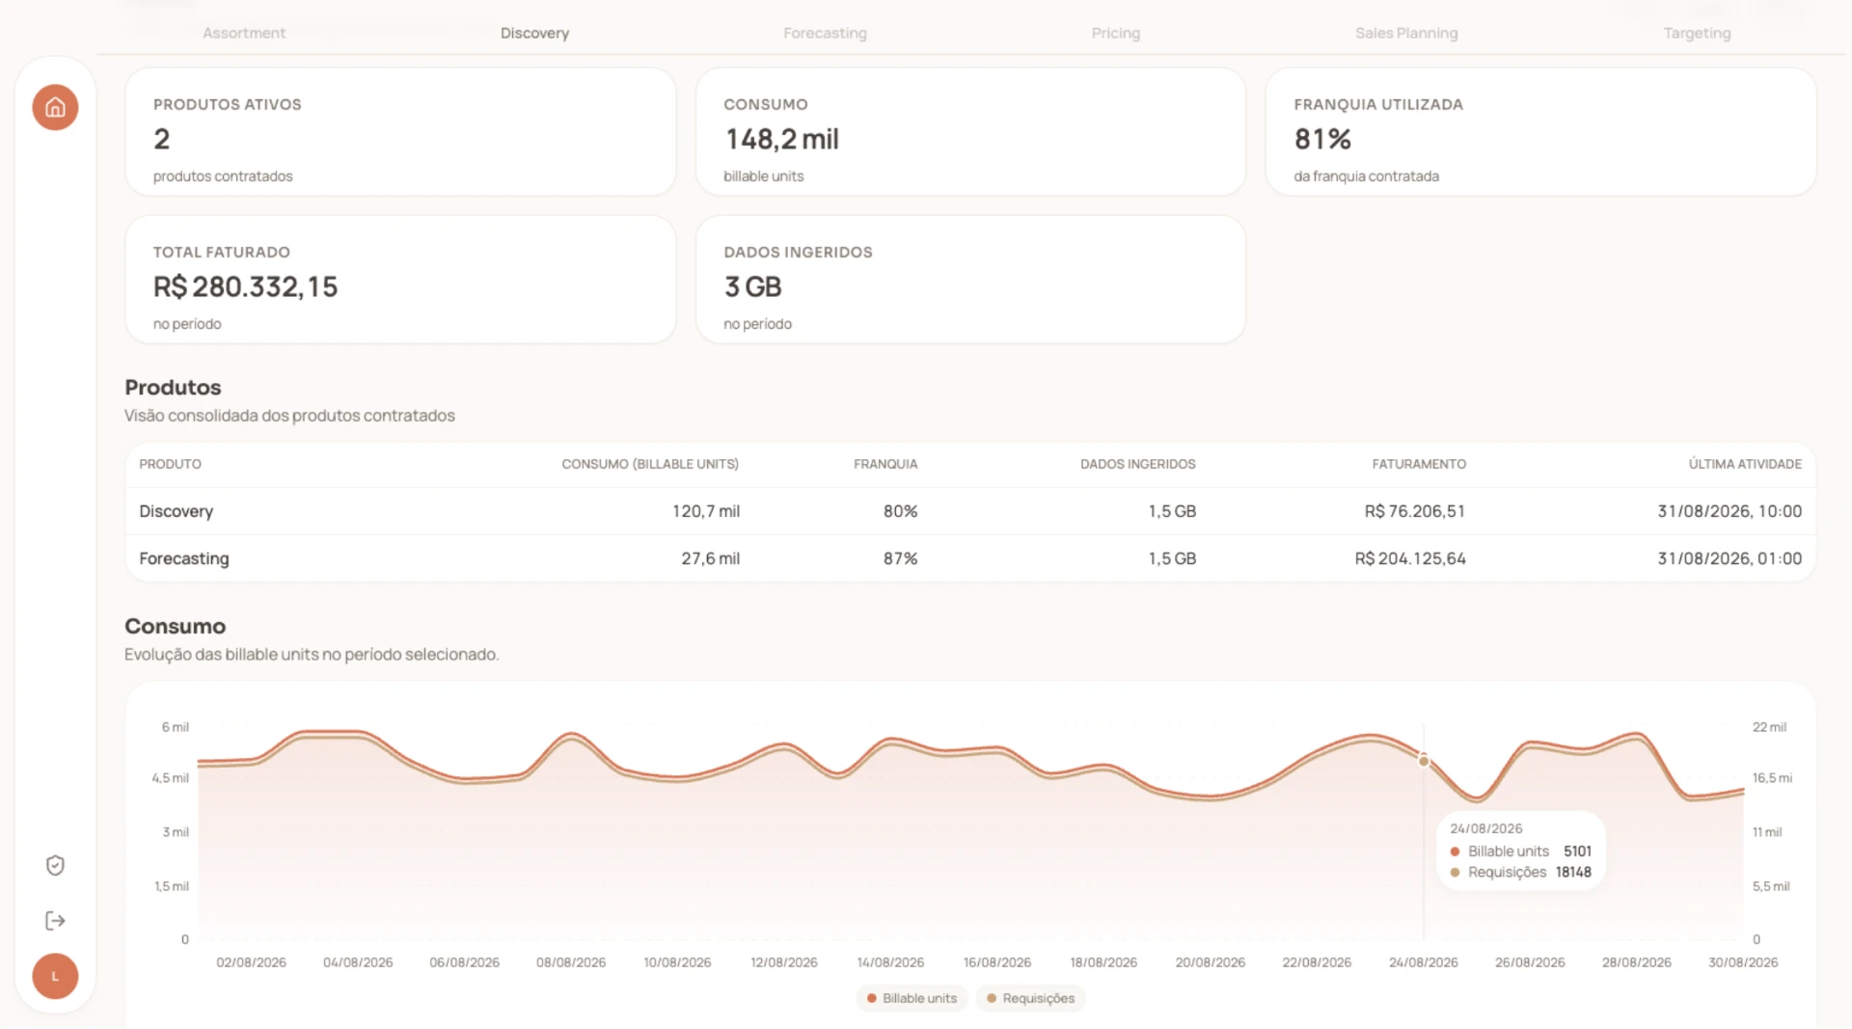Open the home icon in sidebar
This screenshot has height=1029, width=1852.
(55, 107)
